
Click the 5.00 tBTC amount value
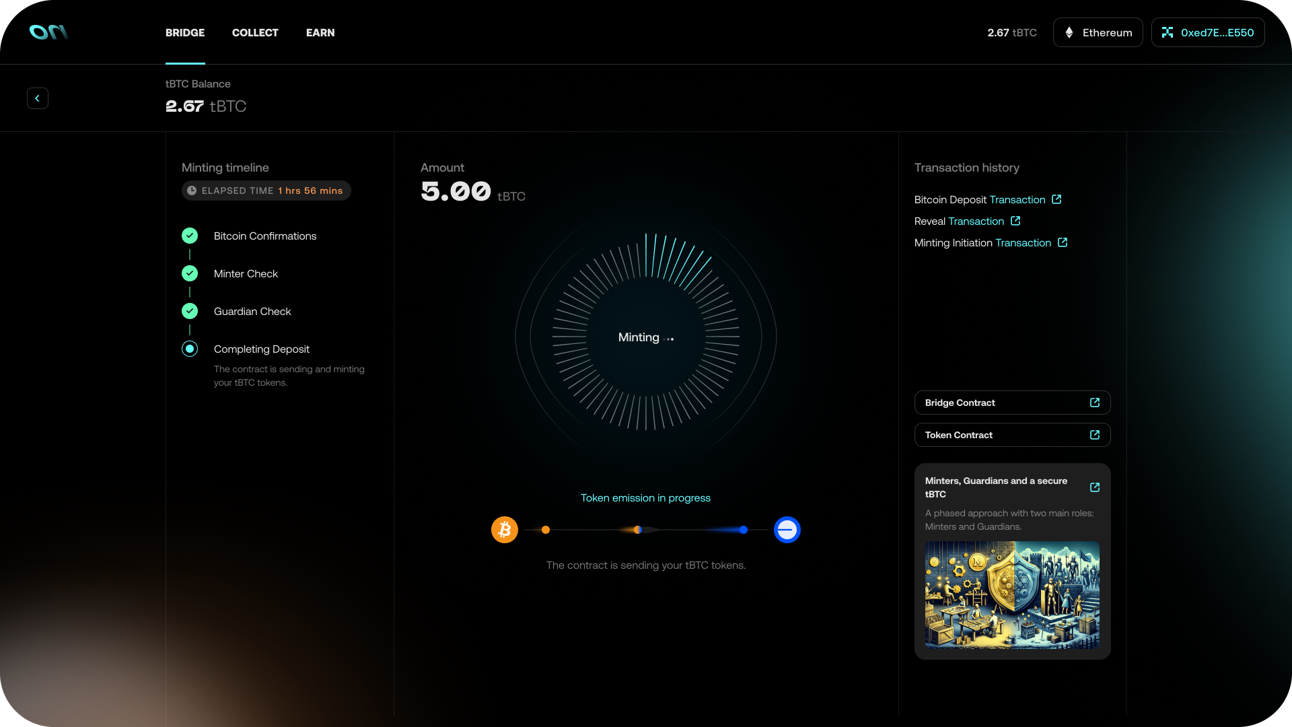coord(473,192)
